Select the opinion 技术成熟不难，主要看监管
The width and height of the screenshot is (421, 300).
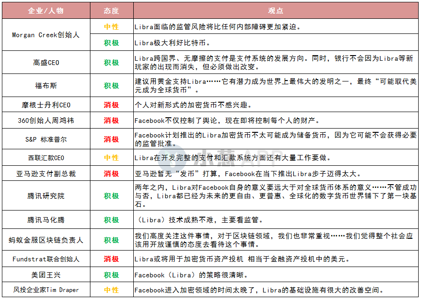click(x=200, y=220)
